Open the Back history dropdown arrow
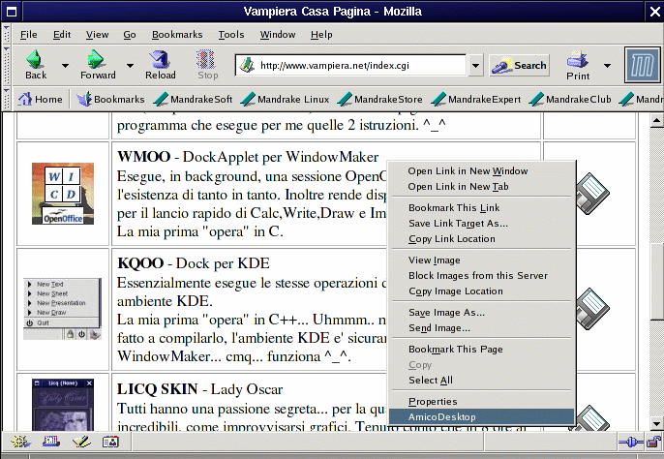This screenshot has height=459, width=664. point(65,65)
